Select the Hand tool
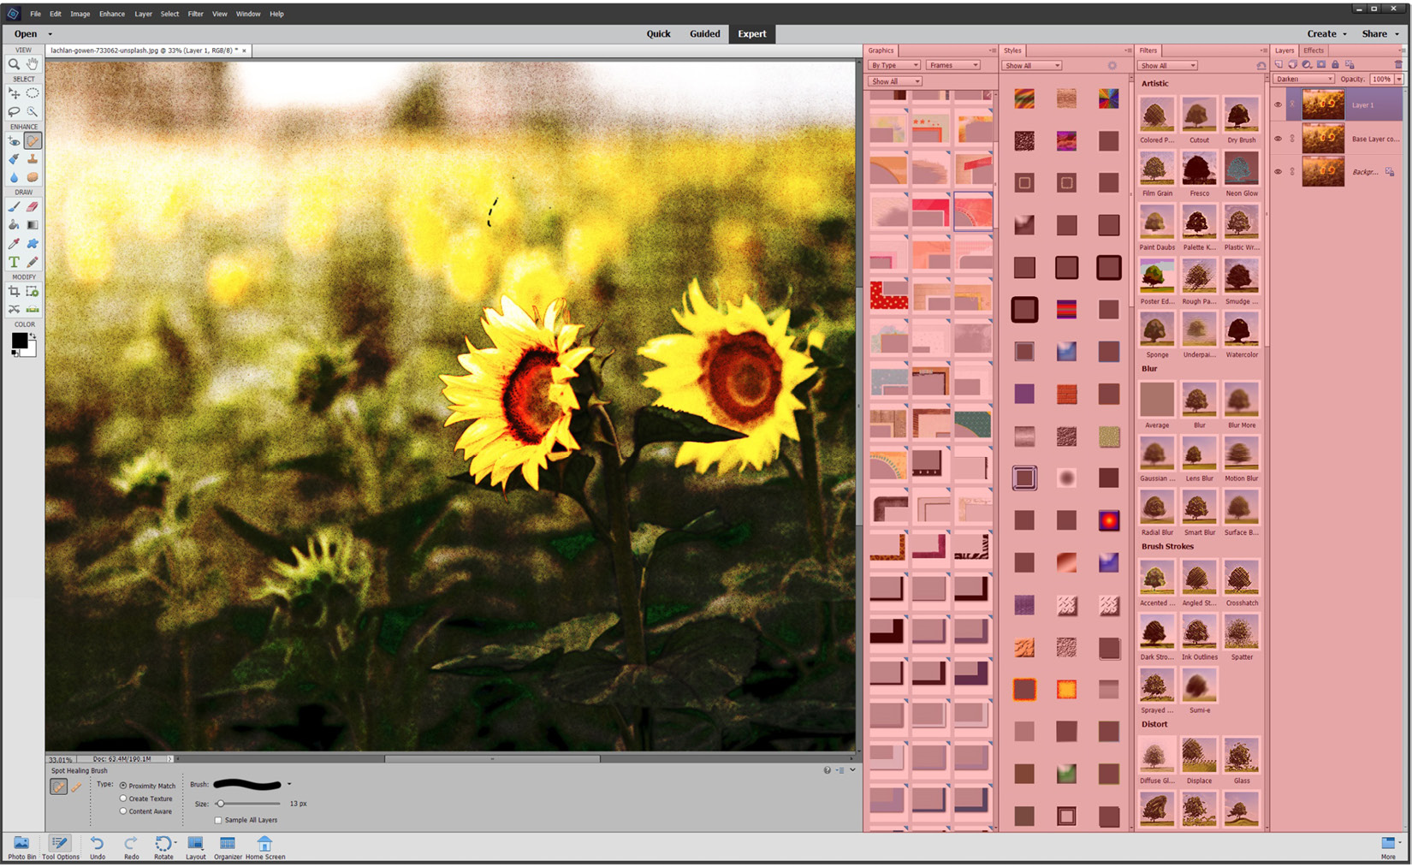The image size is (1412, 867). (33, 64)
